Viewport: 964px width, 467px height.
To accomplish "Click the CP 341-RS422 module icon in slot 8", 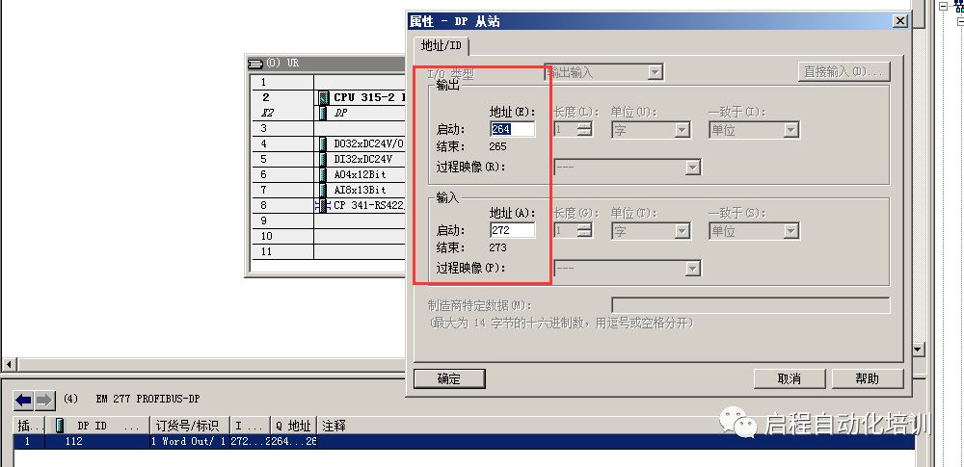I will [x=323, y=205].
